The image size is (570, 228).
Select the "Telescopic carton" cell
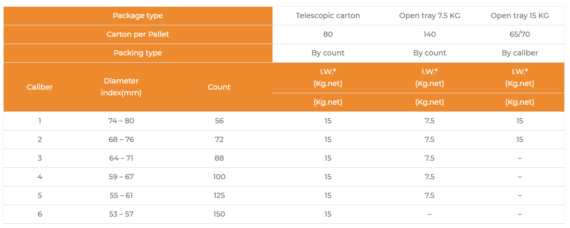tap(328, 16)
